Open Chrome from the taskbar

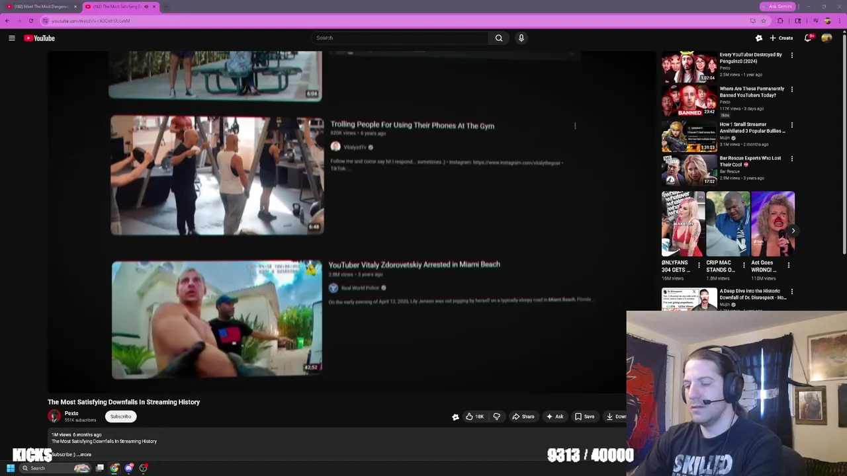(114, 468)
